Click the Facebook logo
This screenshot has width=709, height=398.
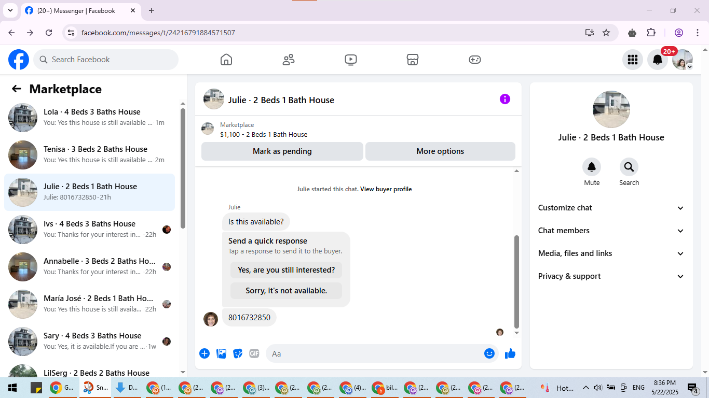[x=19, y=60]
